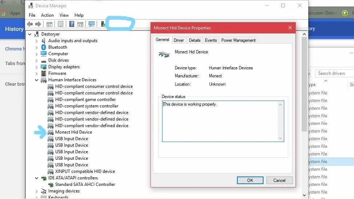Collapse the Destoryer root node
The width and height of the screenshot is (354, 199).
click(29, 34)
